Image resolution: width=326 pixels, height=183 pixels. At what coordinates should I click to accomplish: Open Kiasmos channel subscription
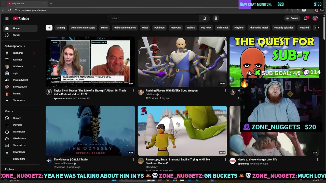click(x=20, y=60)
